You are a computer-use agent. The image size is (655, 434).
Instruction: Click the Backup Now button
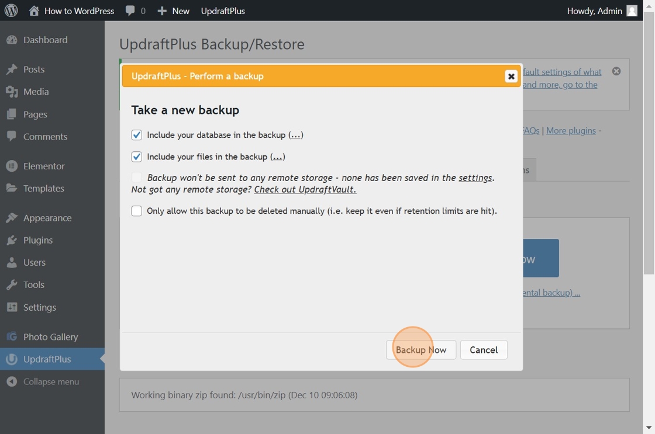[421, 350]
